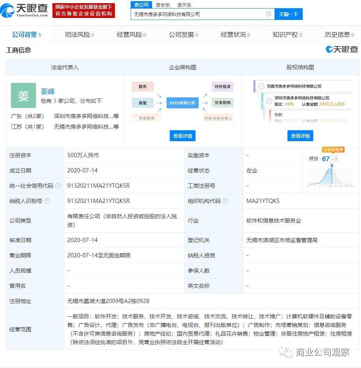Click the red 官方备案企业征信机构 banner
This screenshot has width=361, height=368.
[84, 10]
